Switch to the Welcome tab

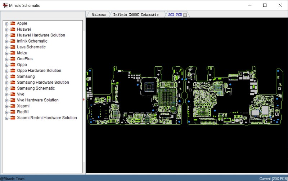click(x=99, y=14)
